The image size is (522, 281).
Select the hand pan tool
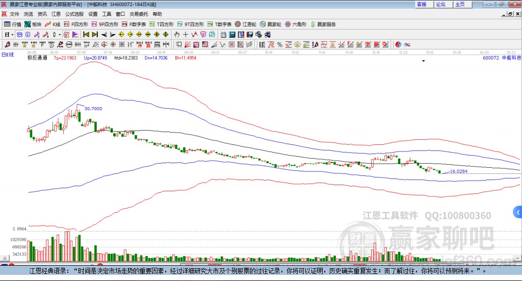point(177,35)
